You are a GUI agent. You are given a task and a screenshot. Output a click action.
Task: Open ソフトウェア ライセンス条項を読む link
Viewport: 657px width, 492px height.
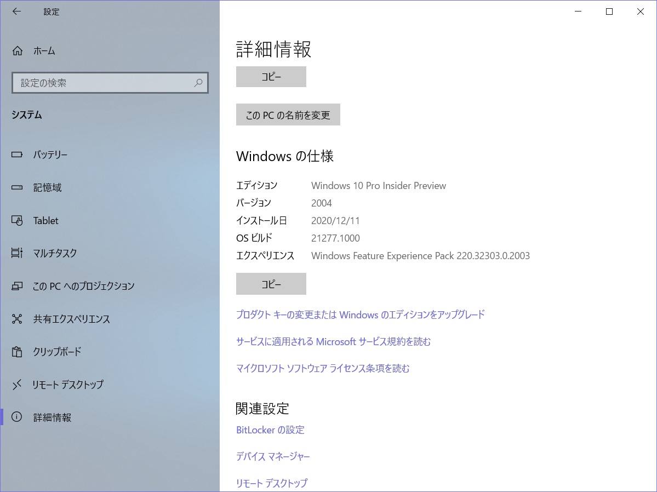coord(323,368)
